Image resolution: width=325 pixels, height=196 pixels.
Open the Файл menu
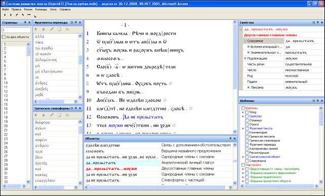5,10
